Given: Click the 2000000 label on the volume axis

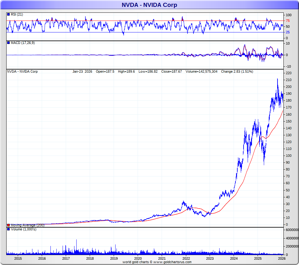Looking at the screenshot, I should tap(292, 247).
